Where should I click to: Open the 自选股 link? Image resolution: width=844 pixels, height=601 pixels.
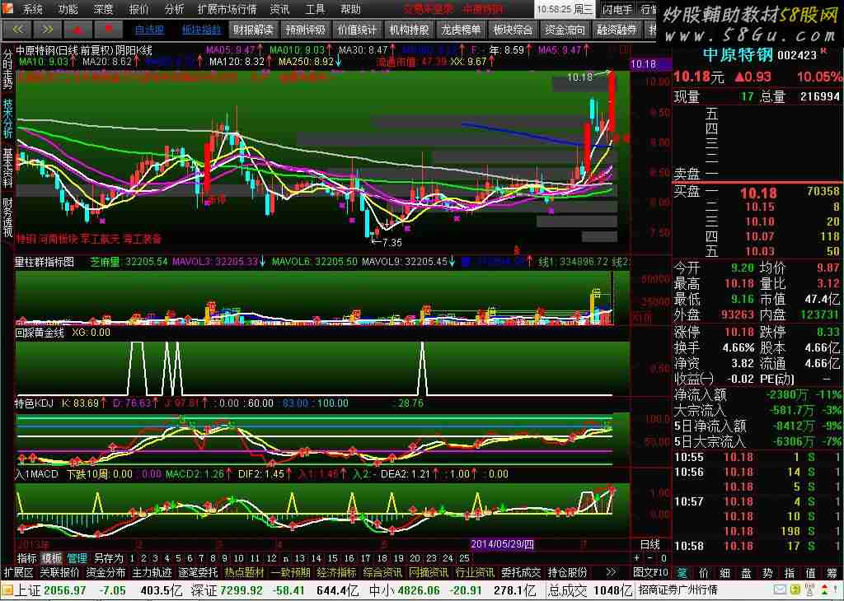tap(149, 30)
